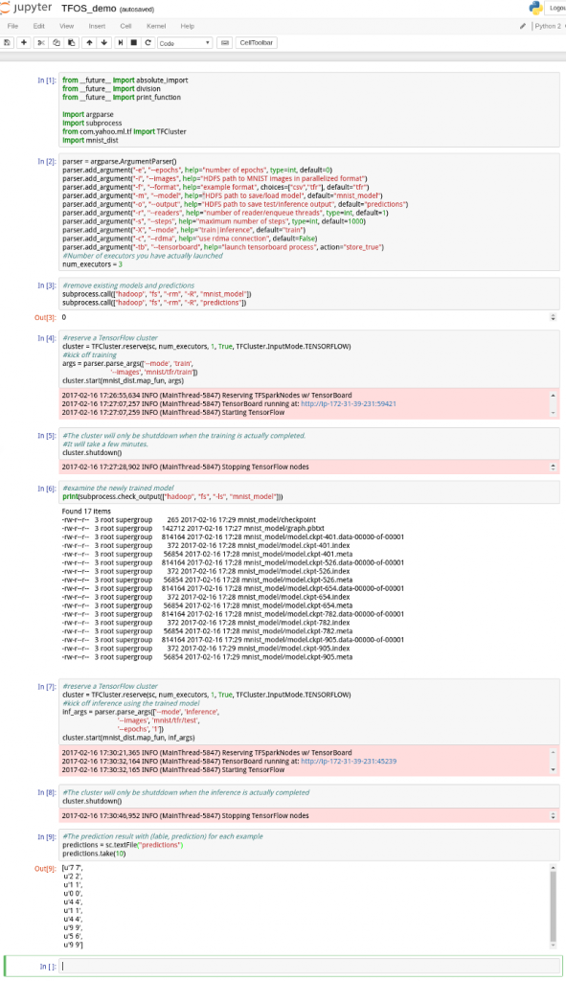Click the In[7] output scrollbar

[x=553, y=762]
